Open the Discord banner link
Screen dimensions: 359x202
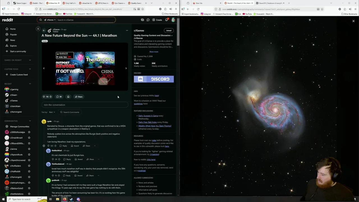tap(154, 79)
